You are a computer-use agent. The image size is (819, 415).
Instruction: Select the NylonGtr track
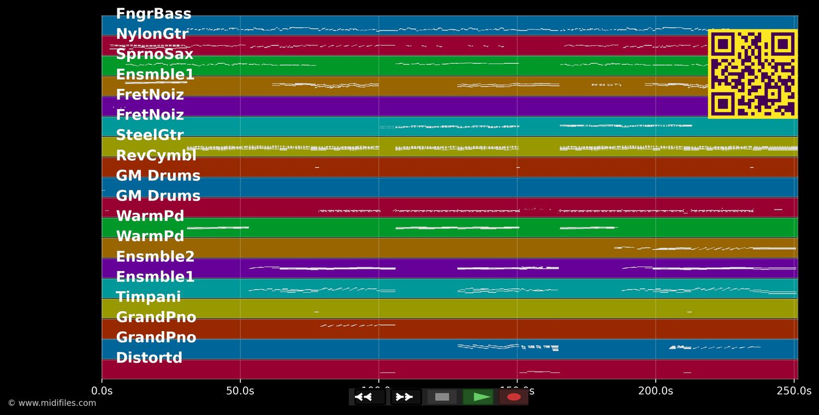click(152, 34)
